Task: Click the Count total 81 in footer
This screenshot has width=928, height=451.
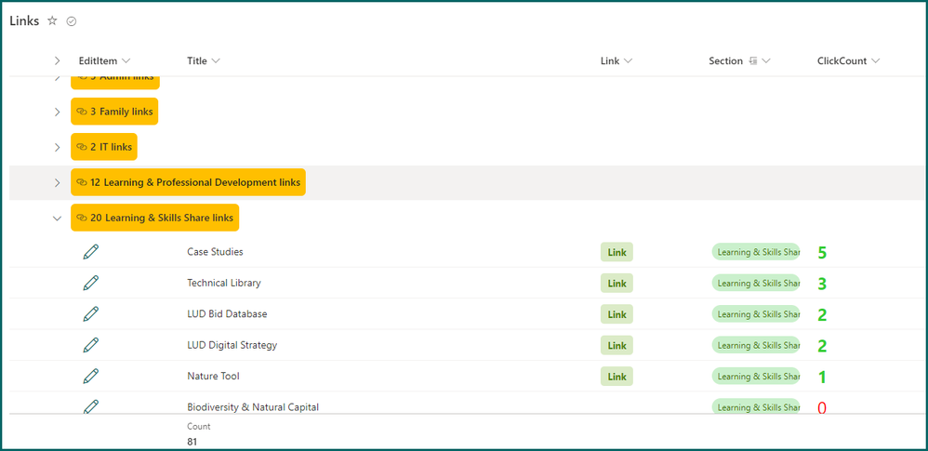Action: click(192, 442)
